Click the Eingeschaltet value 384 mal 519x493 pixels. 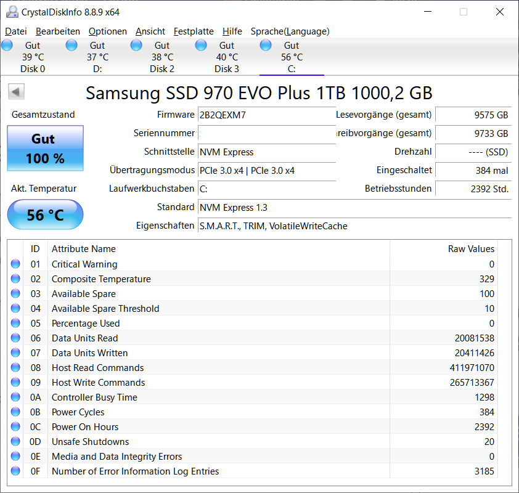click(x=473, y=171)
